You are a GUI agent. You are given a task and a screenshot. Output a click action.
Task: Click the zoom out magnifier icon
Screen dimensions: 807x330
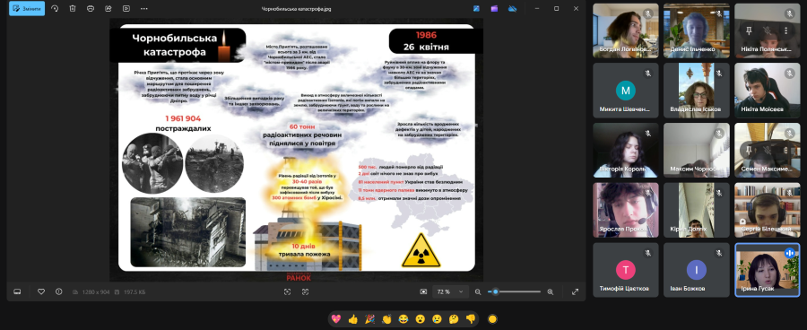click(478, 292)
